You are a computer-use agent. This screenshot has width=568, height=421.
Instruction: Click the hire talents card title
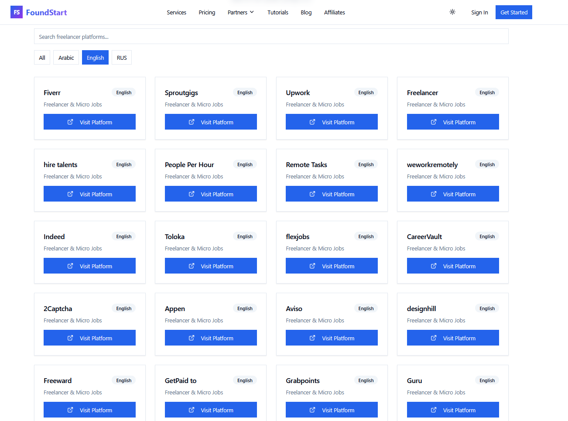(61, 164)
